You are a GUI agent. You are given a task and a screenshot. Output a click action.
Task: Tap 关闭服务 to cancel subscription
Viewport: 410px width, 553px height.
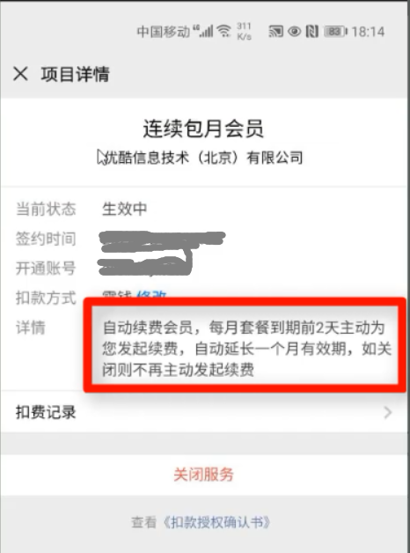[x=203, y=475]
